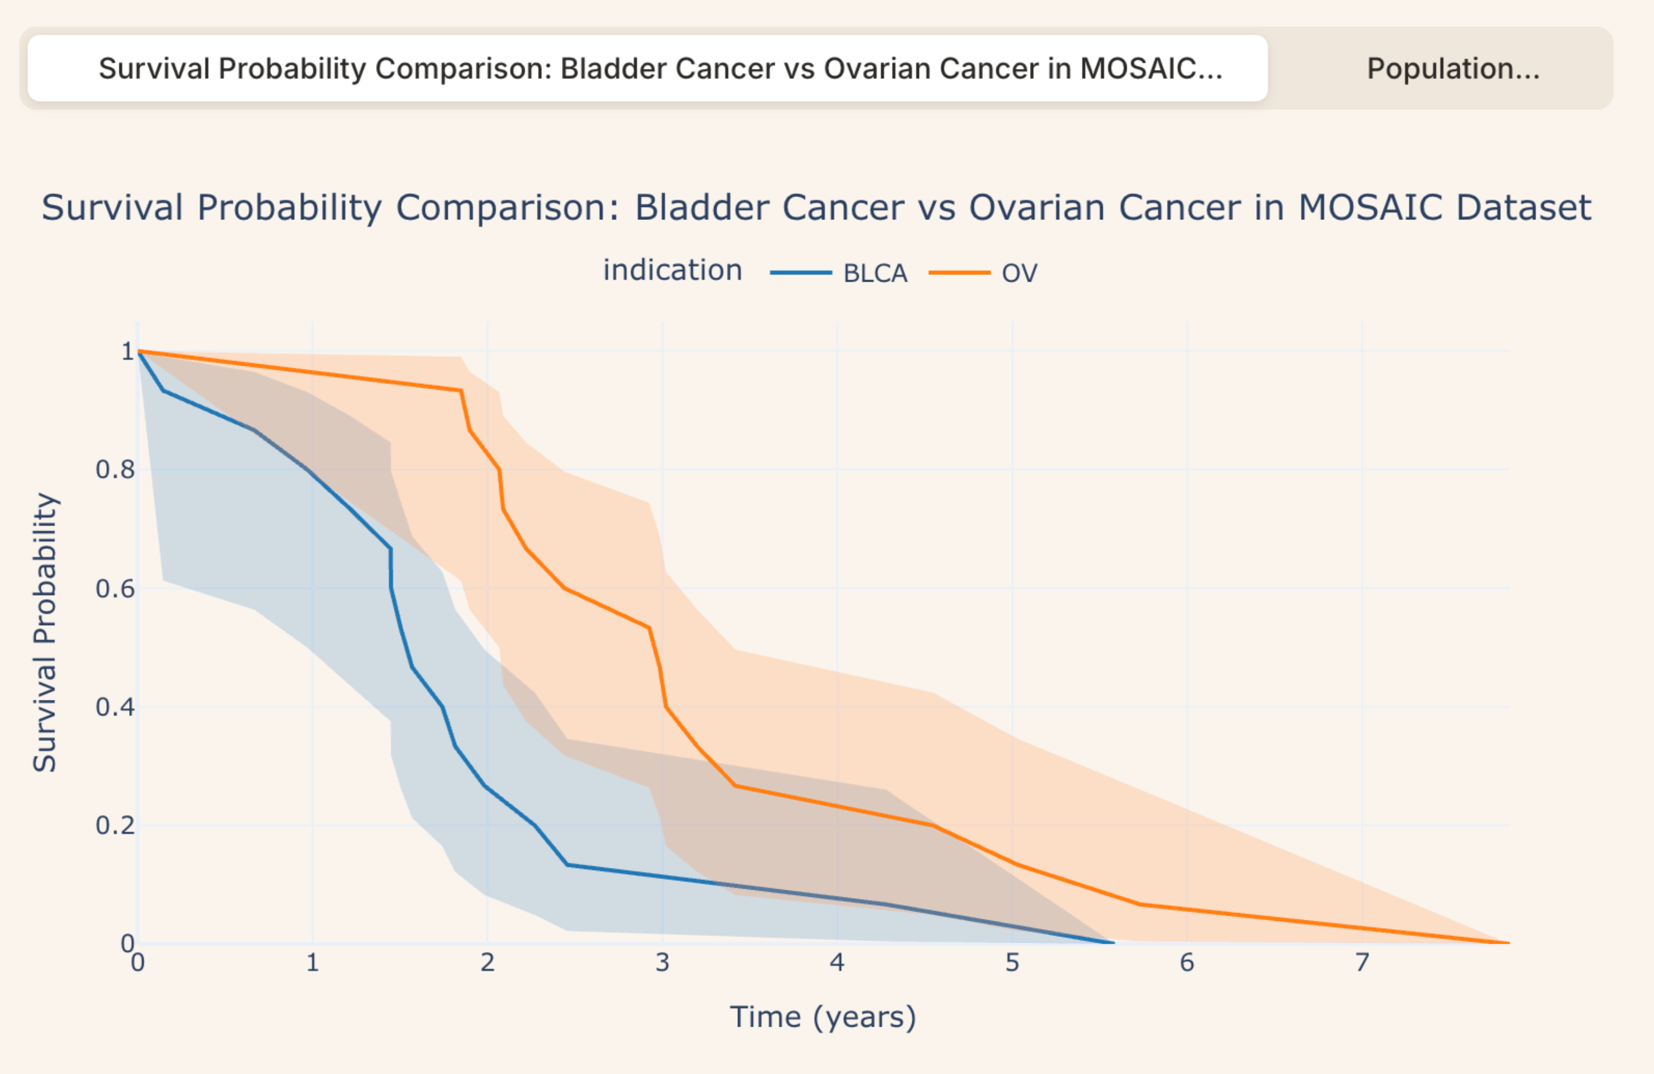Click the 7 tick label on the time axis
Image resolution: width=1654 pixels, height=1074 pixels.
[x=1362, y=963]
